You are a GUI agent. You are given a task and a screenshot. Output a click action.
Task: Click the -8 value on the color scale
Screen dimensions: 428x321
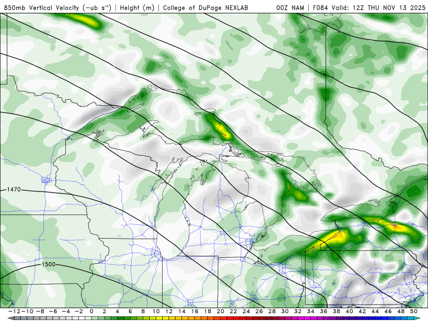pyautogui.click(x=40, y=311)
